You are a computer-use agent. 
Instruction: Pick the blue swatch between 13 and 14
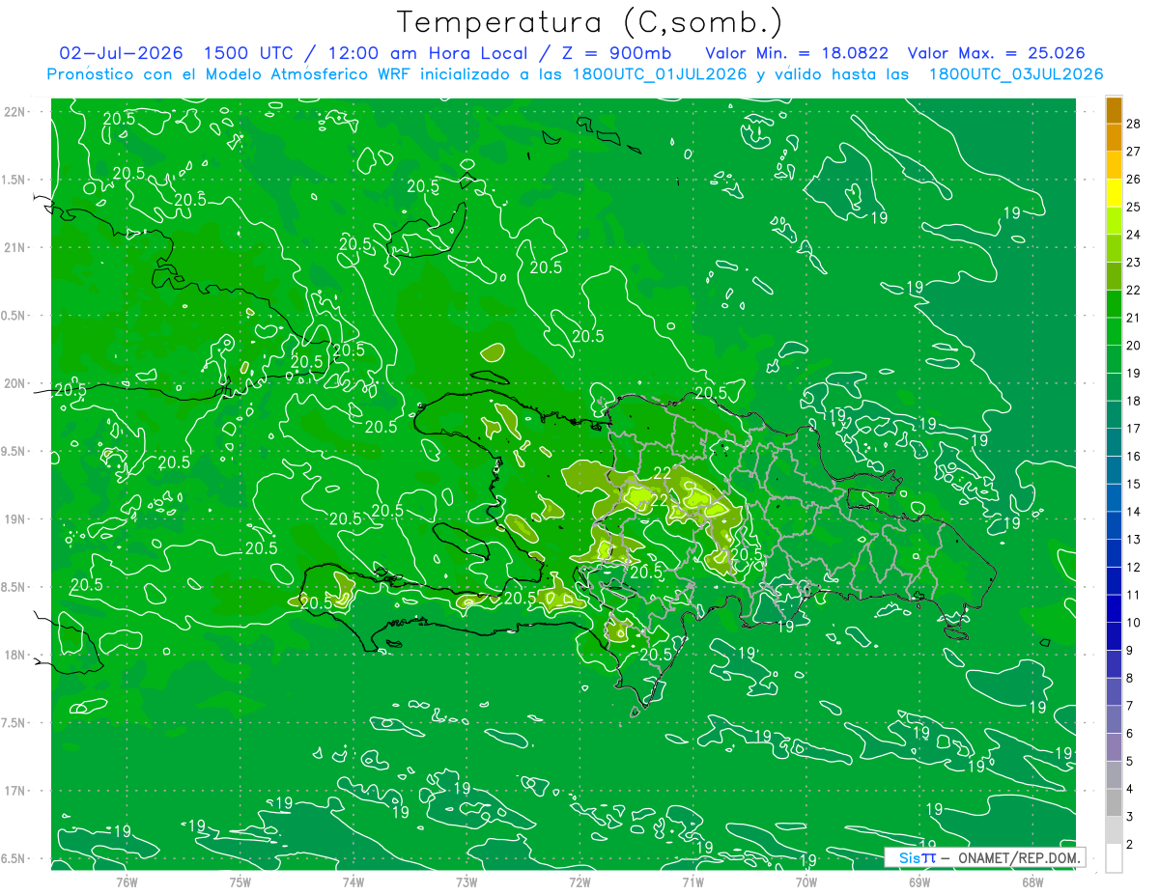[x=1114, y=526]
